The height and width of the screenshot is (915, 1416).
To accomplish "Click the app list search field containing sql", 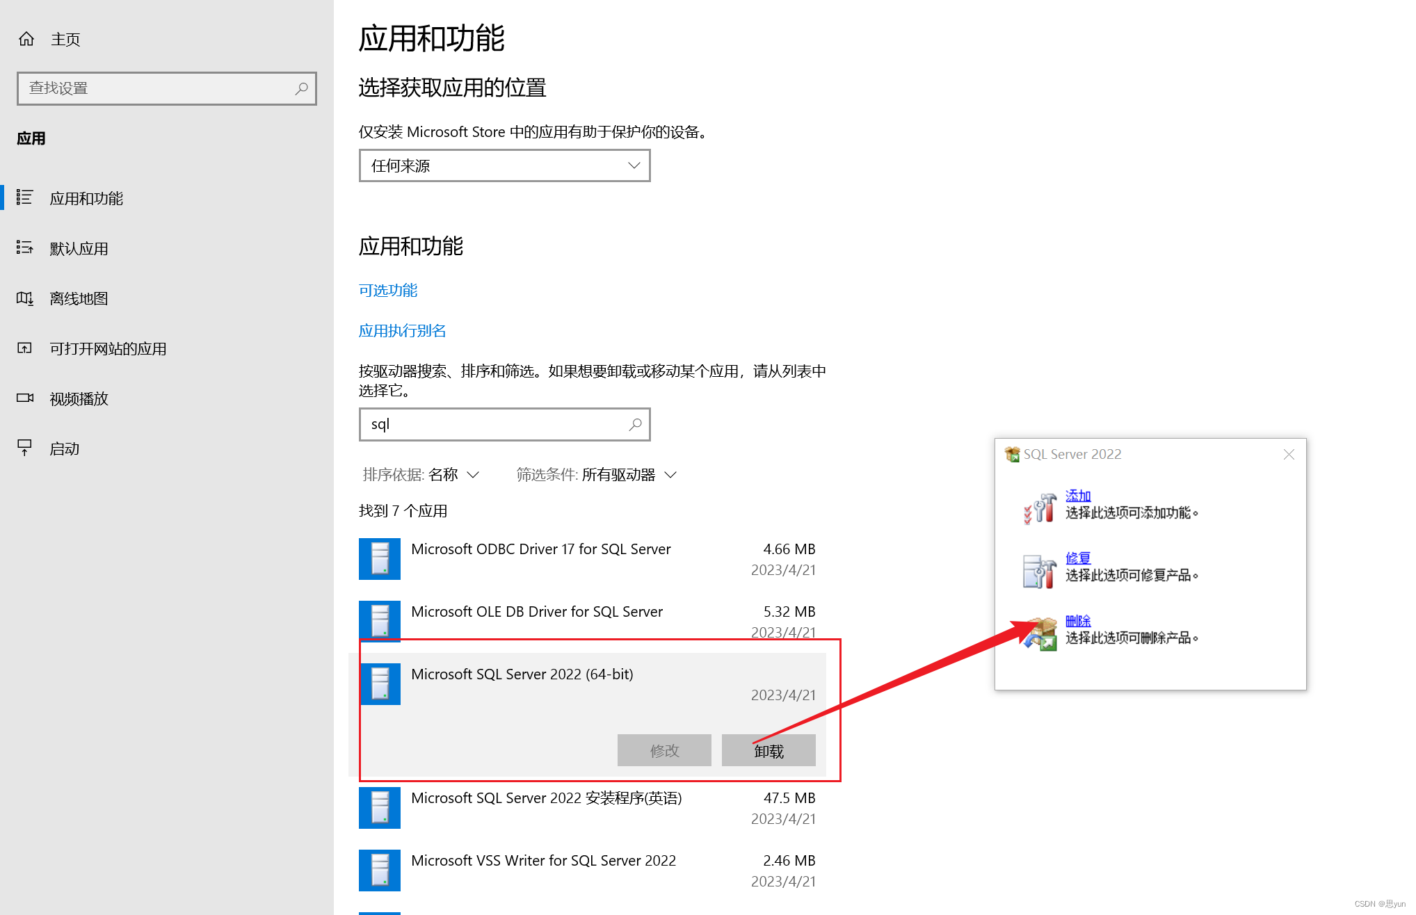I will coord(505,424).
